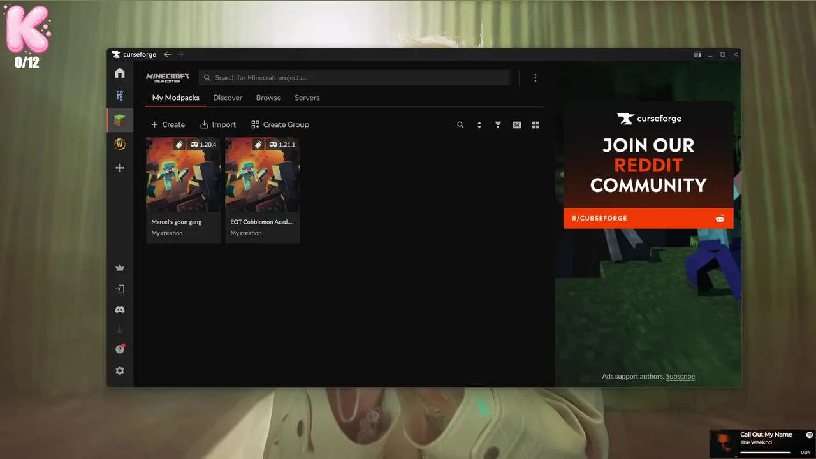Toggle the ad sidebar panel icon in the title bar
The image size is (816, 459).
[697, 55]
